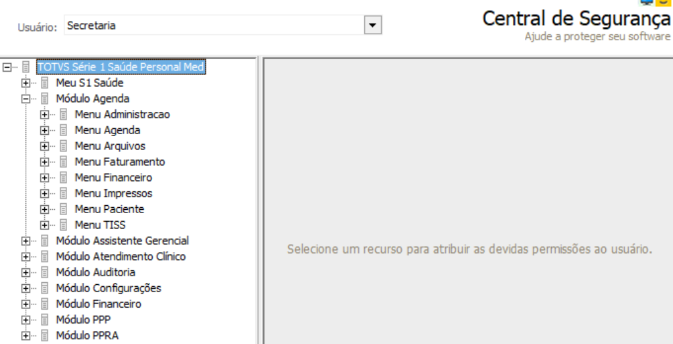Viewport: 673px width, 344px height.
Task: Click the icon beside Módulo Atendimento Clínico
Action: (x=45, y=257)
